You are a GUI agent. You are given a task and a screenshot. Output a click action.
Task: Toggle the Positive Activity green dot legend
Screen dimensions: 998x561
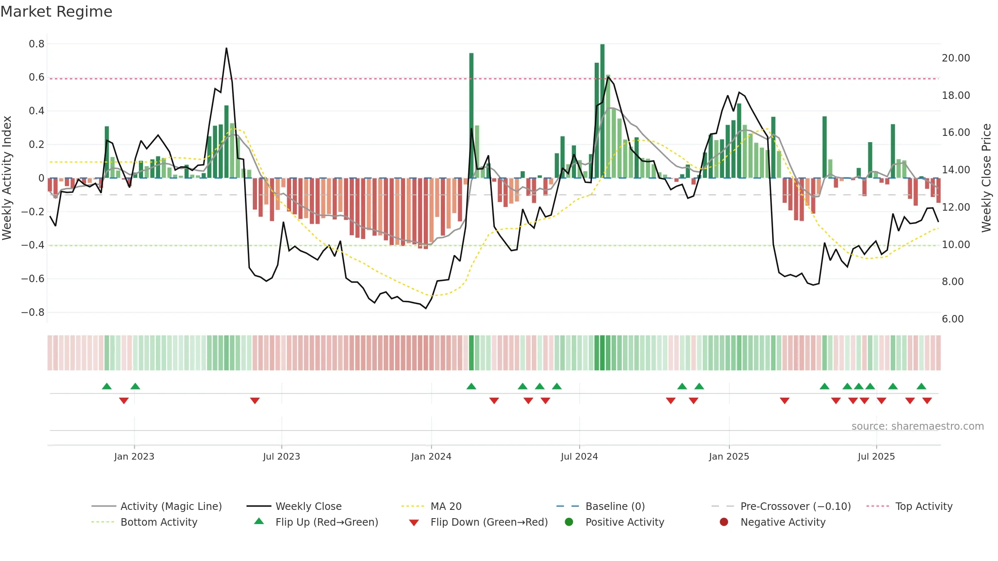coord(615,522)
